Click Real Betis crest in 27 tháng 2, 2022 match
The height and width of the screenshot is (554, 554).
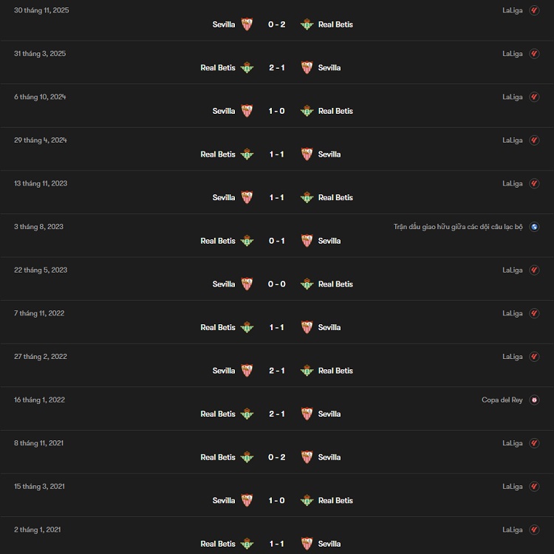[307, 371]
